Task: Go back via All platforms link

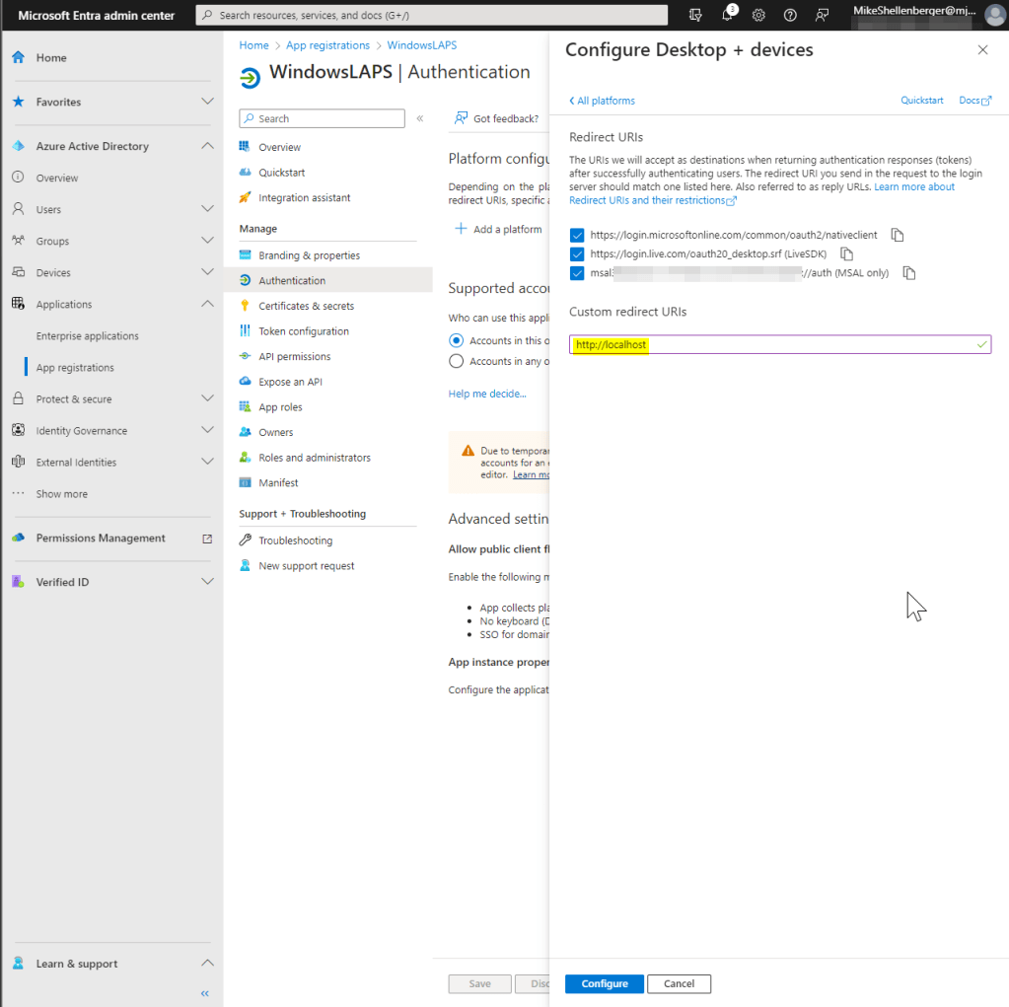Action: (x=603, y=101)
